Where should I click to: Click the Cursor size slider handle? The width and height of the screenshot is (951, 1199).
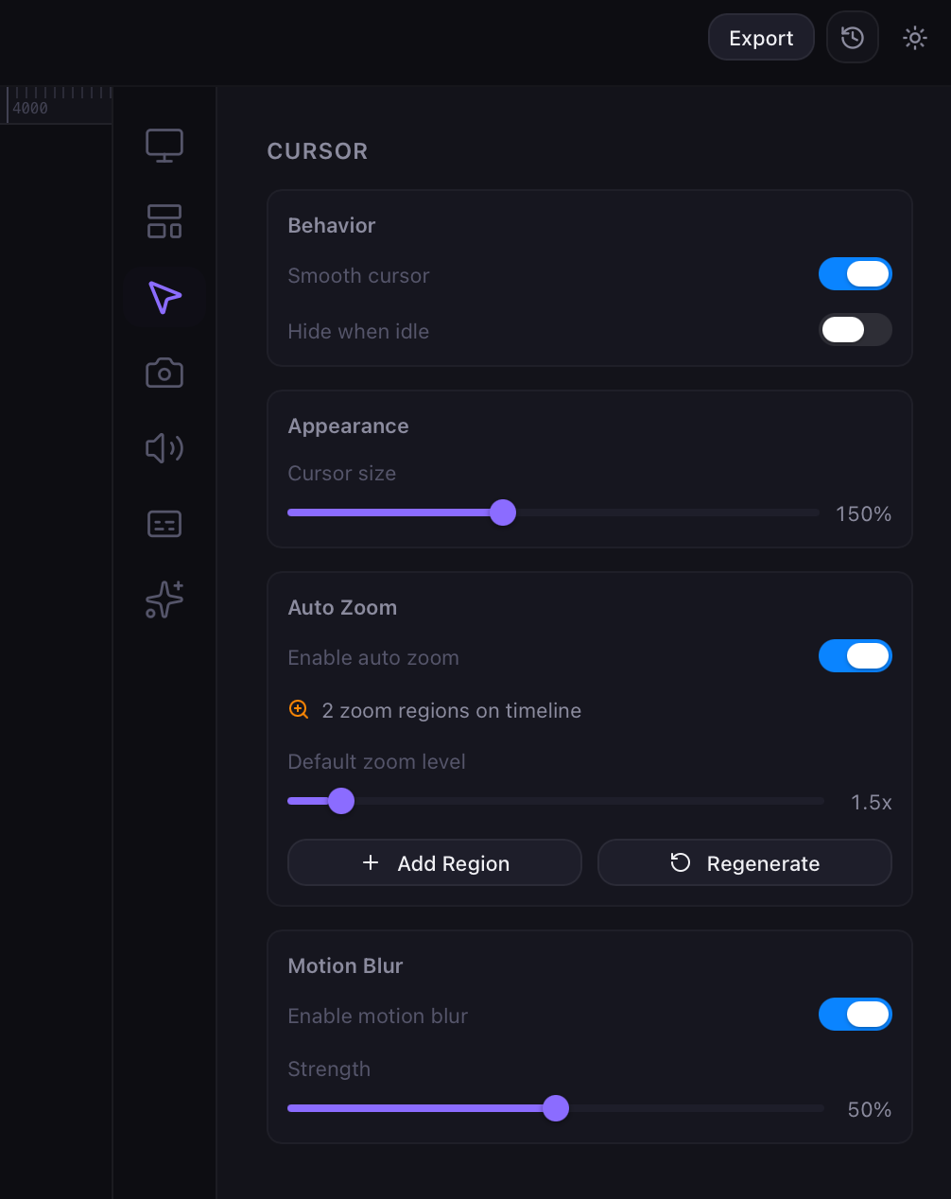point(503,513)
